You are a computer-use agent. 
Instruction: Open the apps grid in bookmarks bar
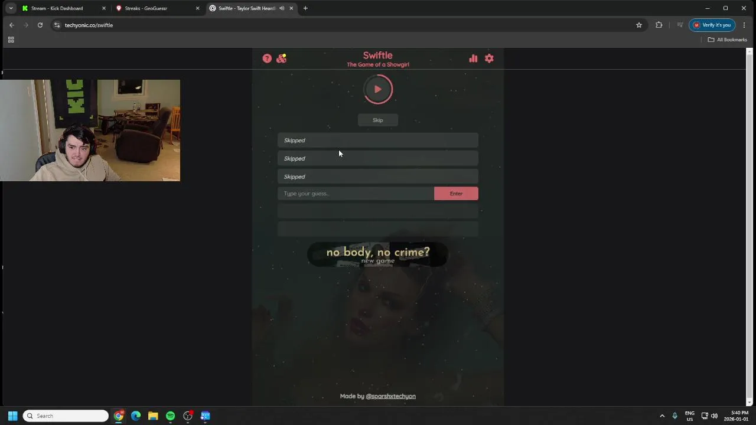[11, 40]
